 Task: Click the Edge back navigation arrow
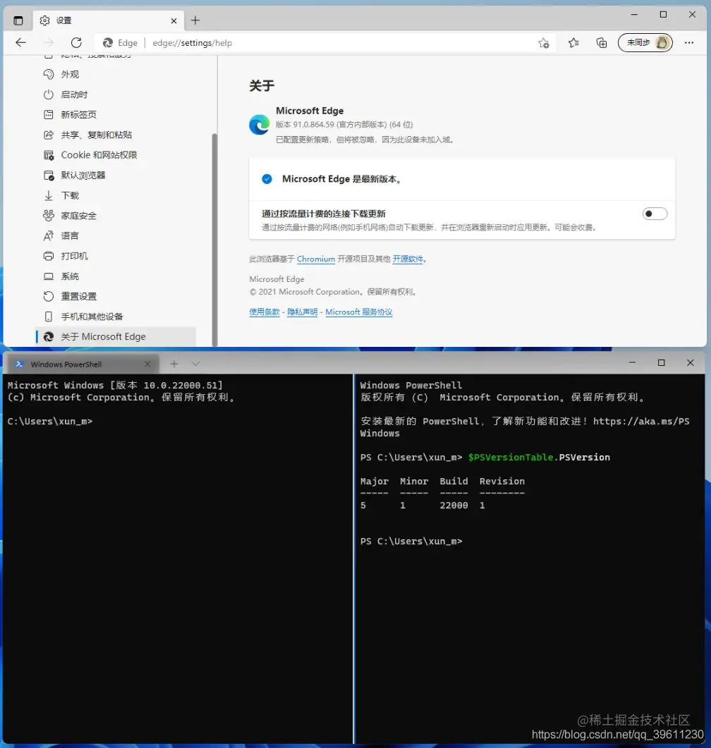[x=20, y=42]
